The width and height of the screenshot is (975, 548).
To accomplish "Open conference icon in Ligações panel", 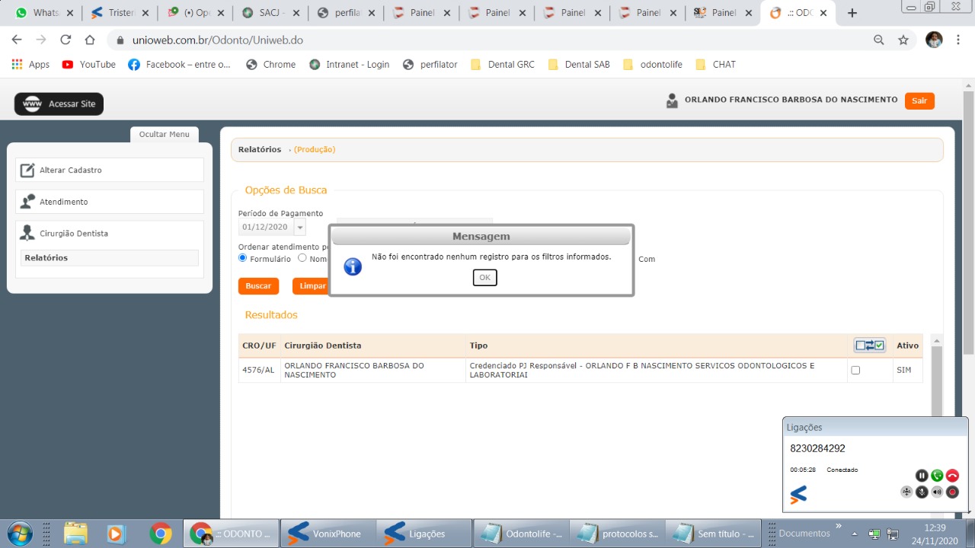I will click(906, 492).
